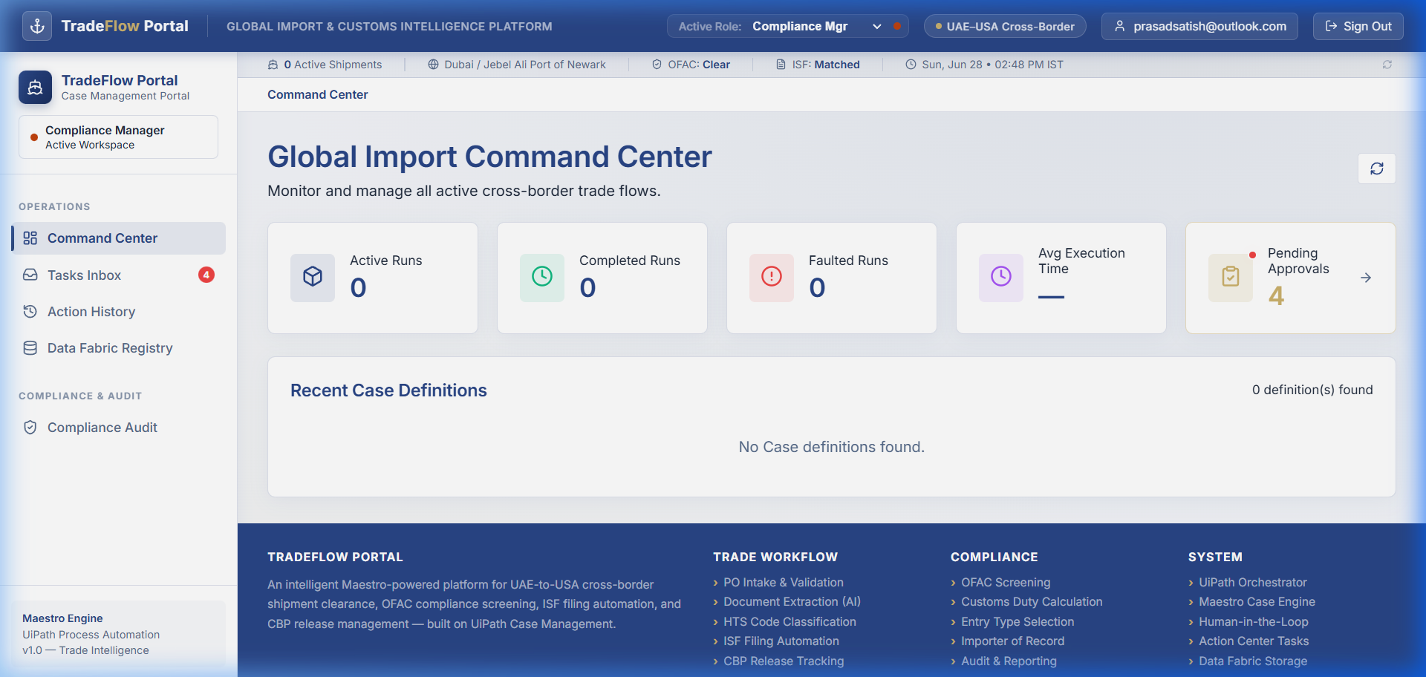Refresh the Global Import Command Center
1426x677 pixels.
tap(1377, 169)
